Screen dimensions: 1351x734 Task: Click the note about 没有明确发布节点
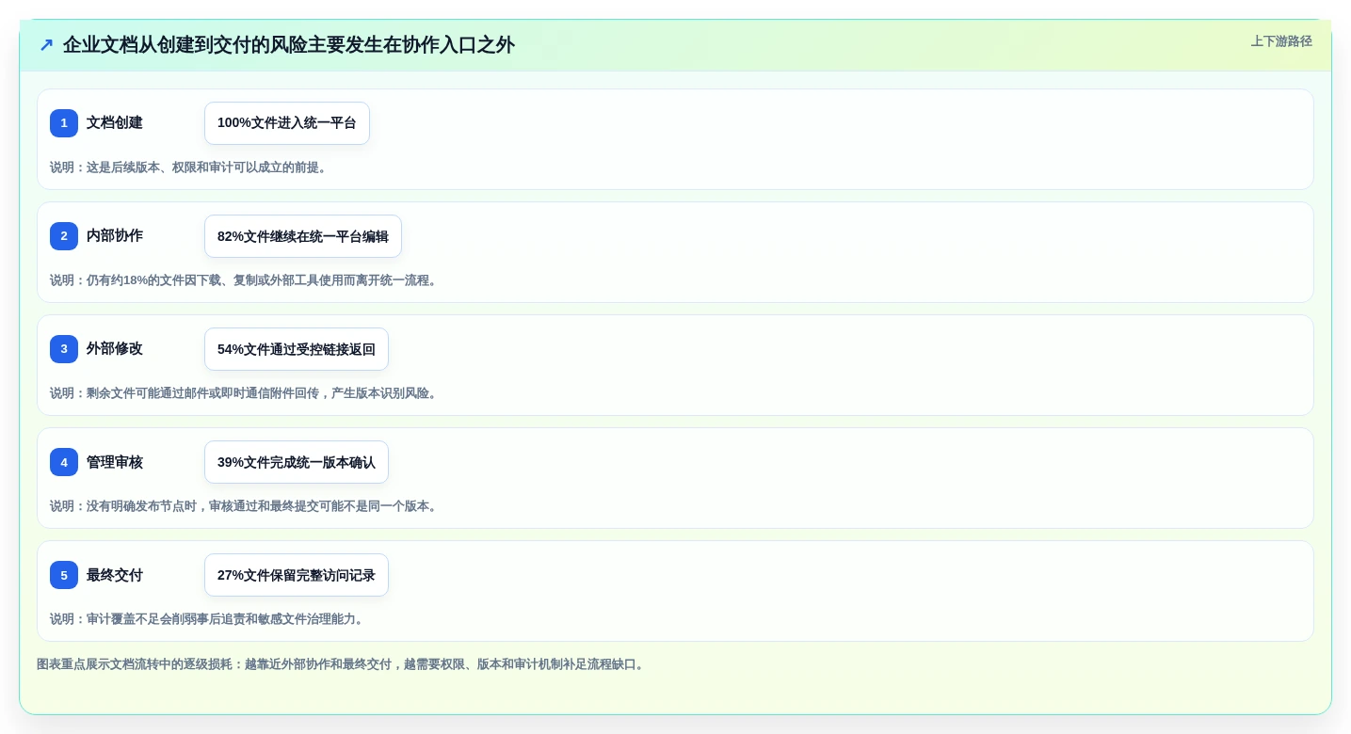pos(245,506)
